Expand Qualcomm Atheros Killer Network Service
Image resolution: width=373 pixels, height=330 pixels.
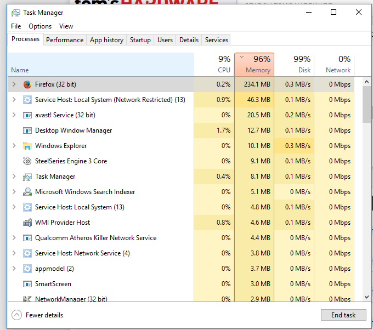point(14,238)
